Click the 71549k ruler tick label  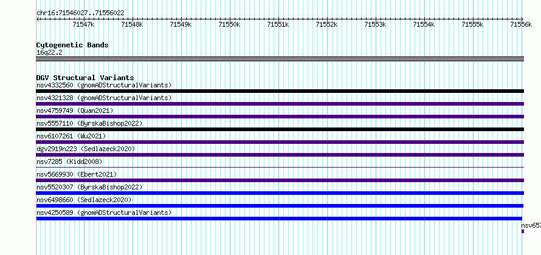181,24
